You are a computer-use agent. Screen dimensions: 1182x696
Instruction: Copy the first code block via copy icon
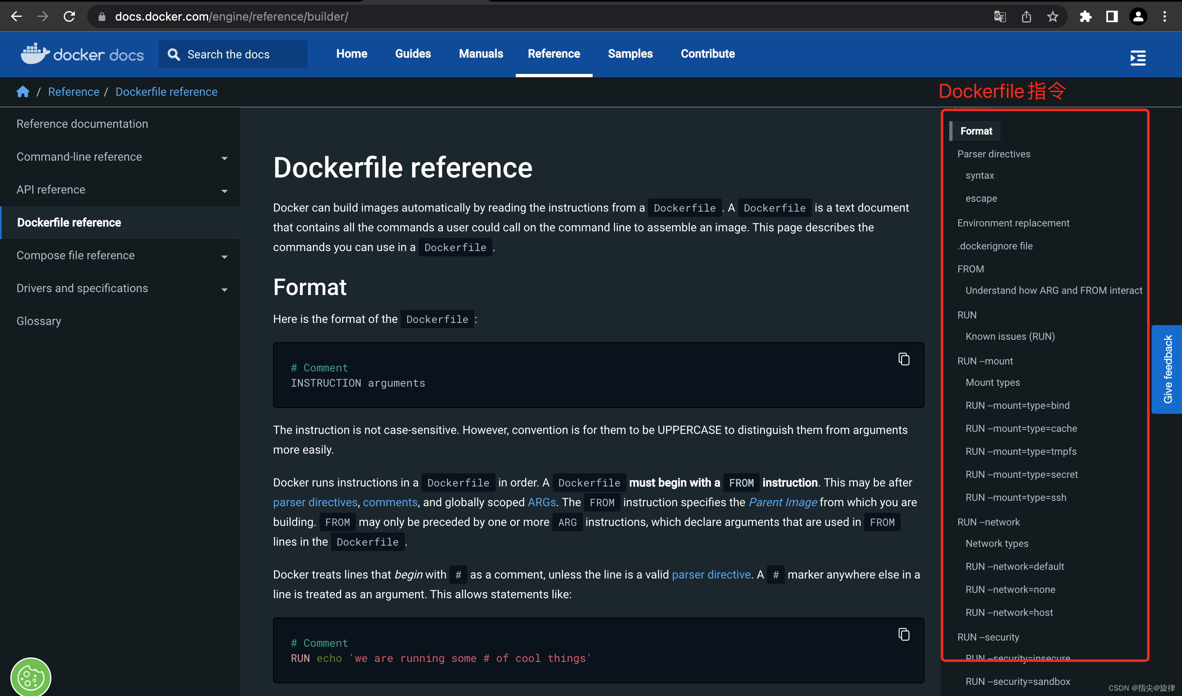pyautogui.click(x=904, y=359)
